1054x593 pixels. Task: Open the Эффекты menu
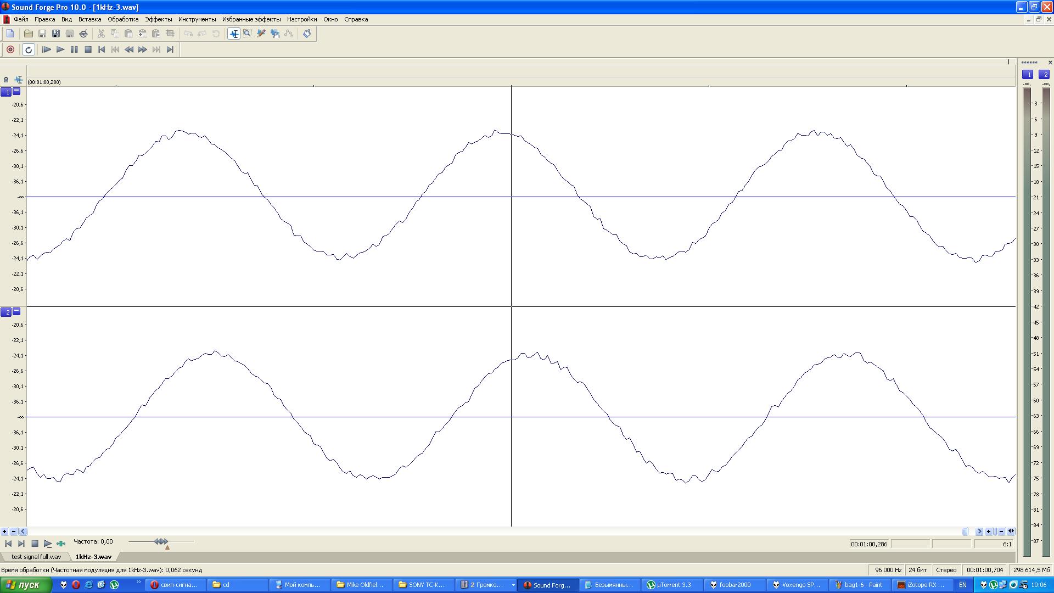pos(158,19)
